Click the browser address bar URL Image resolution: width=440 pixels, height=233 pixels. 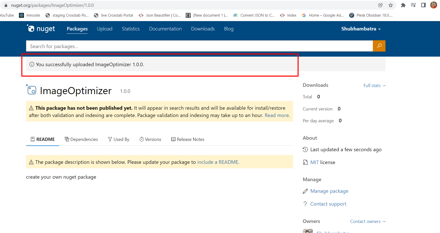tap(52, 5)
